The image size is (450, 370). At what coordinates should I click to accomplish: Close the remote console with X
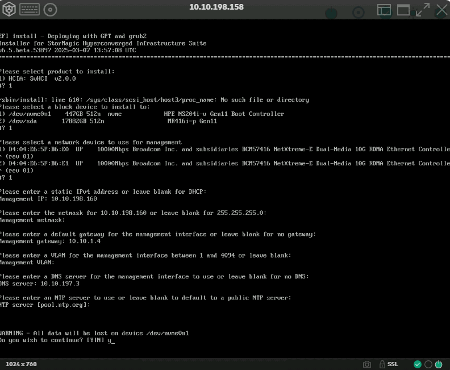pos(442,10)
